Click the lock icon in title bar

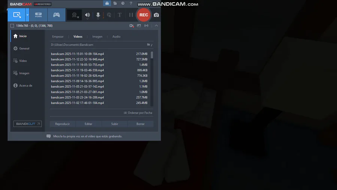(x=107, y=3)
